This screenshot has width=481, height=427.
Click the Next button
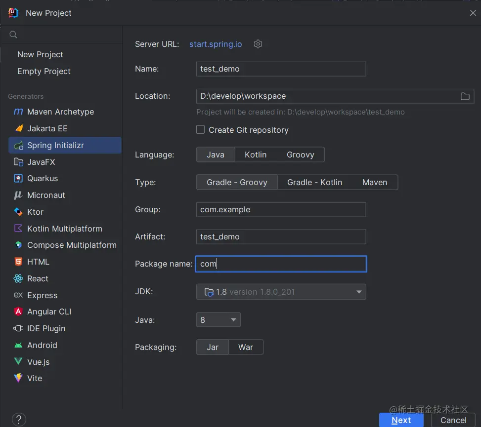tap(401, 420)
